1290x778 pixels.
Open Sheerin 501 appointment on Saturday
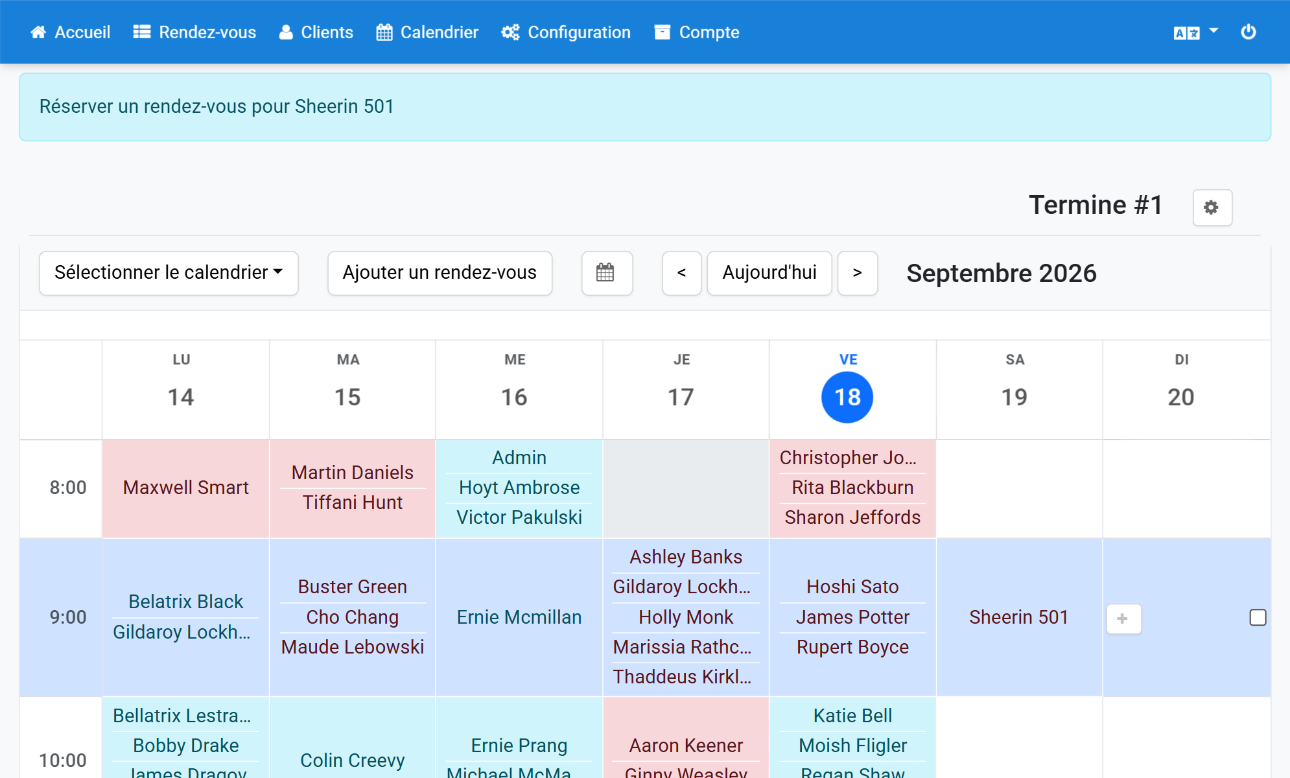(1018, 617)
